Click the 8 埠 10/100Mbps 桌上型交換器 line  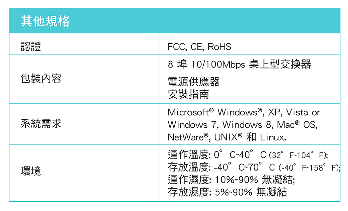pyautogui.click(x=240, y=64)
